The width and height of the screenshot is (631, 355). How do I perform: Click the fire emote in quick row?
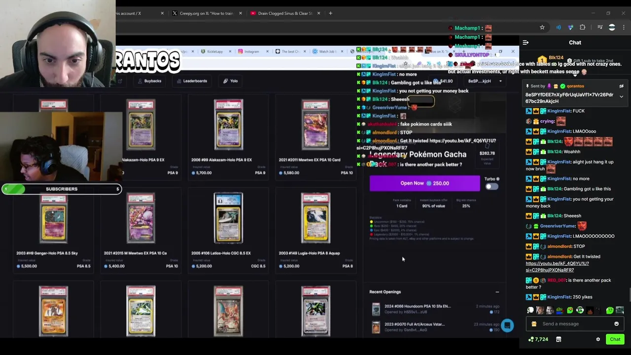(x=590, y=310)
